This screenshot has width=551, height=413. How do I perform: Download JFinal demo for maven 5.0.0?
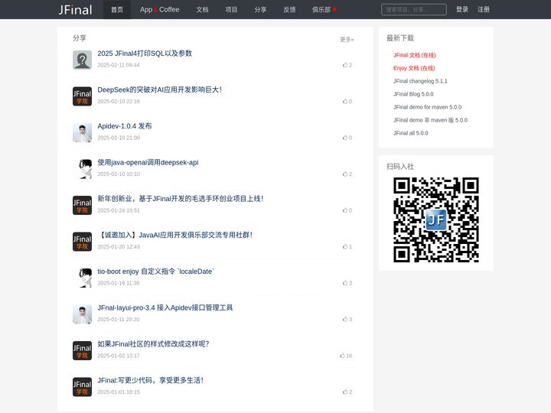[427, 107]
